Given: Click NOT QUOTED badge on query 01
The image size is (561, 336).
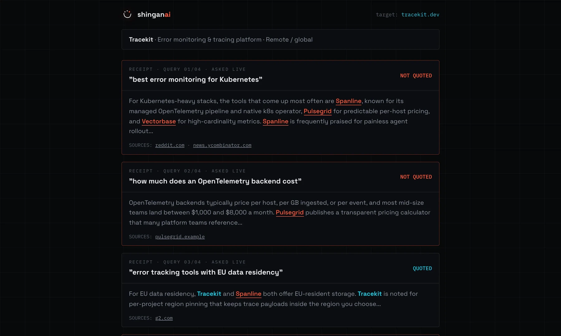Looking at the screenshot, I should click(x=416, y=75).
